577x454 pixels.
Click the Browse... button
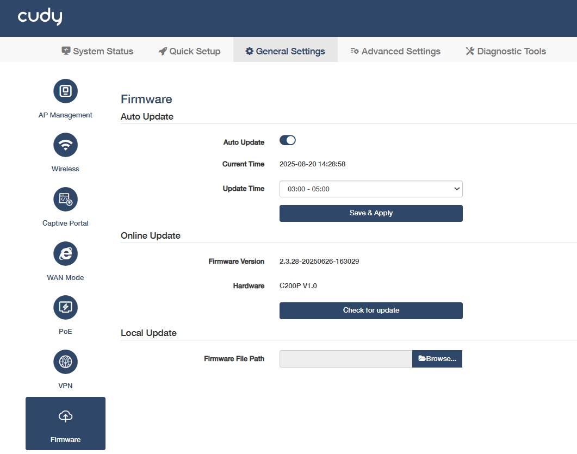[437, 359]
